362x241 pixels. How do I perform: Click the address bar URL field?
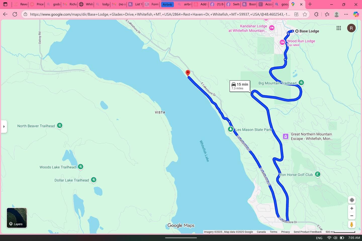160,14
